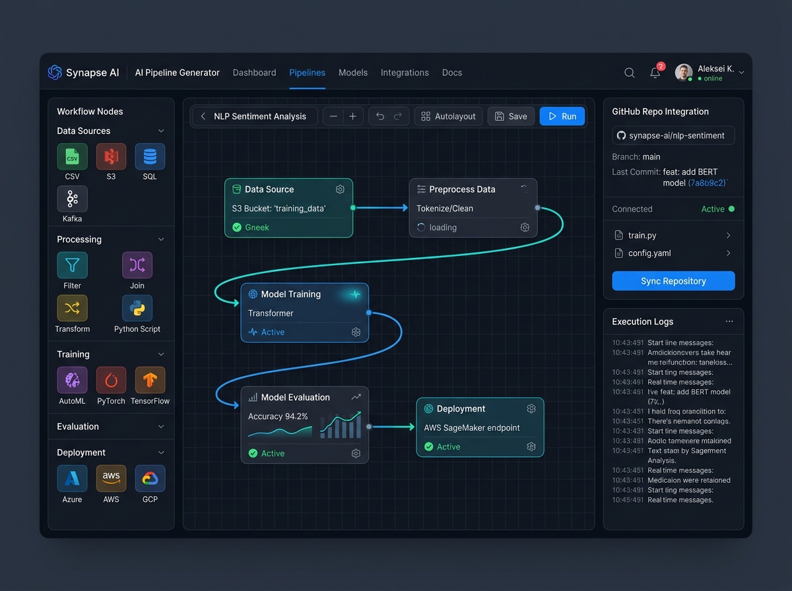Open Preprocess Data node settings gear
This screenshot has height=591, width=792.
(x=525, y=228)
